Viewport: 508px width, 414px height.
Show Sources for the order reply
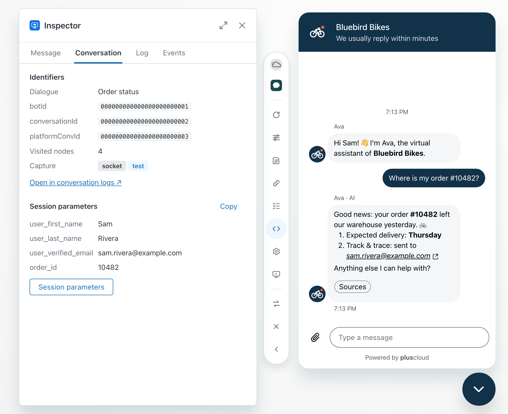tap(352, 287)
